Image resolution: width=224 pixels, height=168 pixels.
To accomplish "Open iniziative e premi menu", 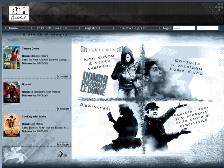I will (x=132, y=28).
